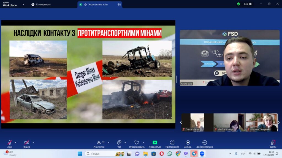Viewport: 282px width, 158px height.
Task: Open reactions with the Отреагировать heart icon
Action: [x=137, y=143]
